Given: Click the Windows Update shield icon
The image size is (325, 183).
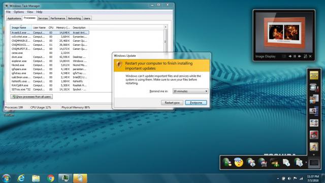Looking at the screenshot, I should click(x=119, y=65).
